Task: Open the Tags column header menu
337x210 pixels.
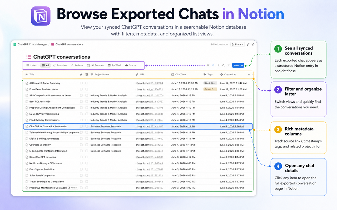Action: (208, 75)
